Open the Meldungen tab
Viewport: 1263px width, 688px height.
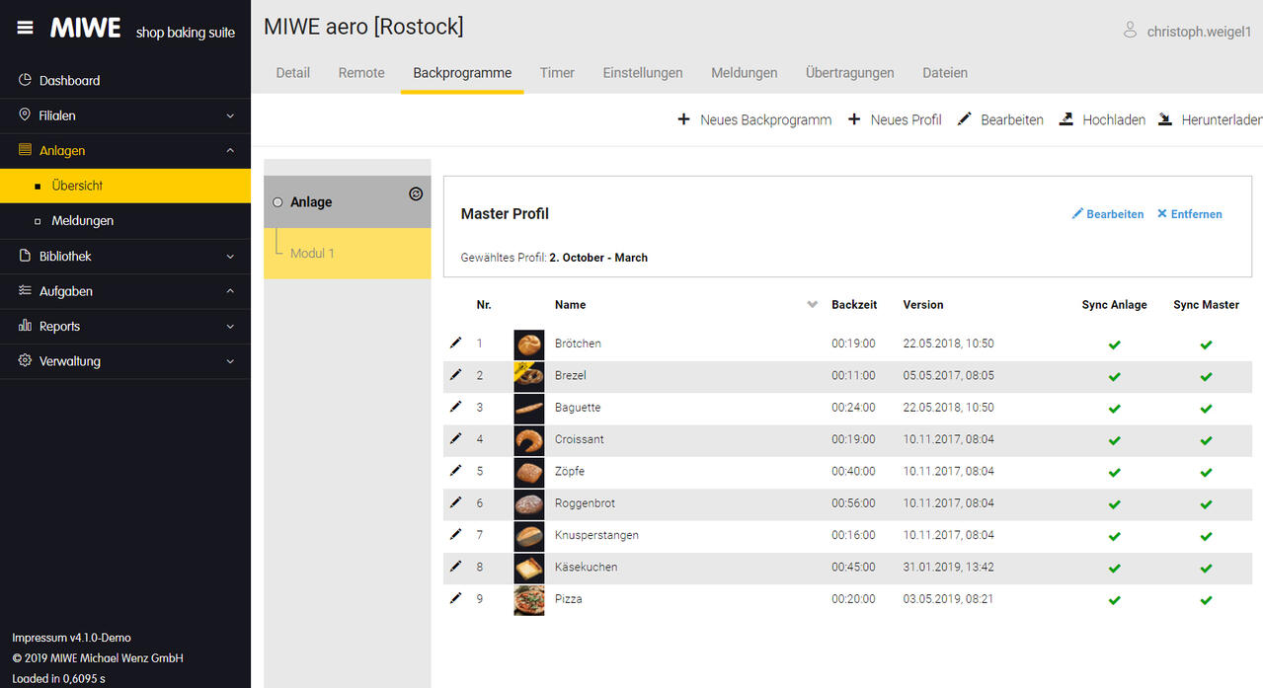click(x=745, y=73)
